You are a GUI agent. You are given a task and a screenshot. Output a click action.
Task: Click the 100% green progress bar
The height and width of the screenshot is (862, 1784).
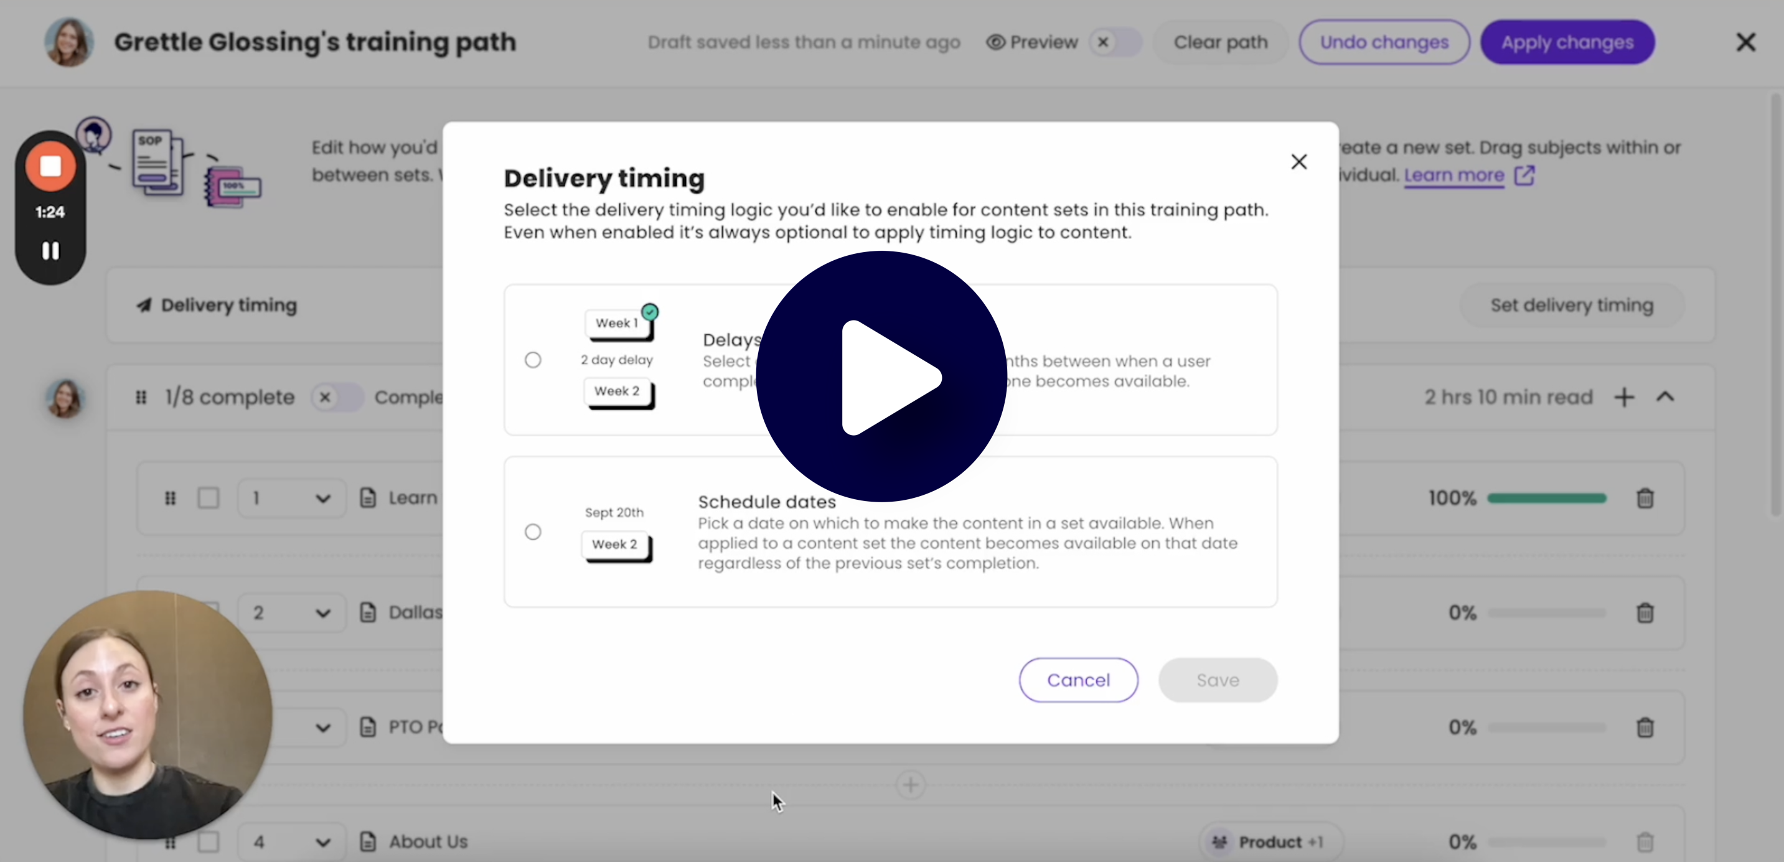coord(1546,498)
